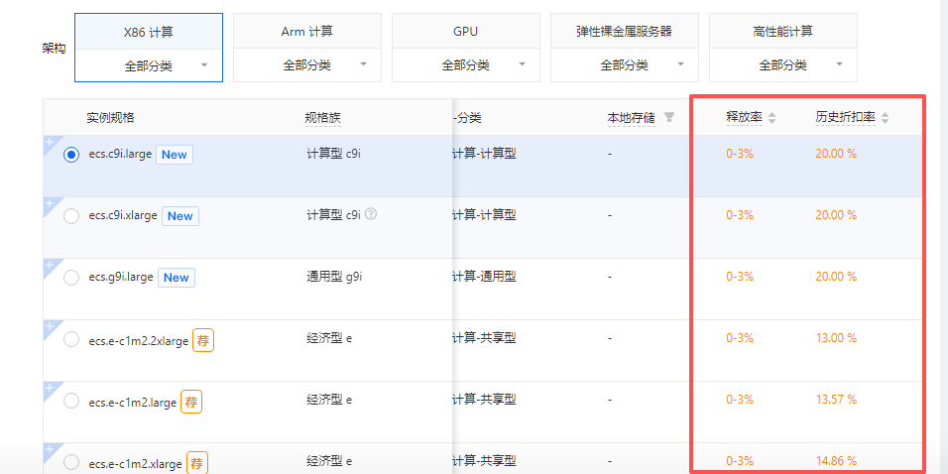
Task: Click the help icon next to 计算型 c9i
Action: 371,214
